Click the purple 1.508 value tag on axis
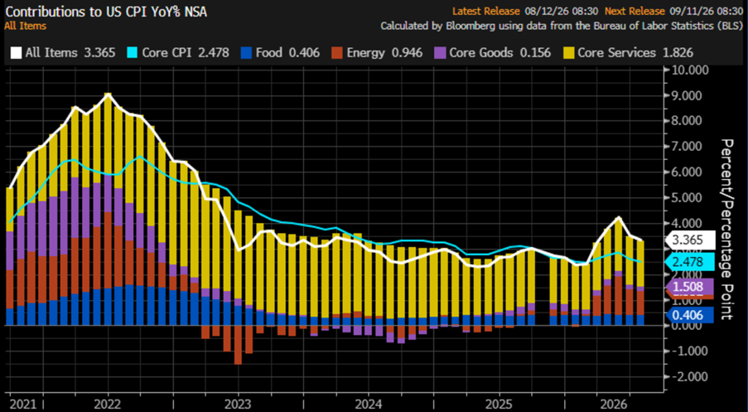The height and width of the screenshot is (412, 748). (x=690, y=287)
